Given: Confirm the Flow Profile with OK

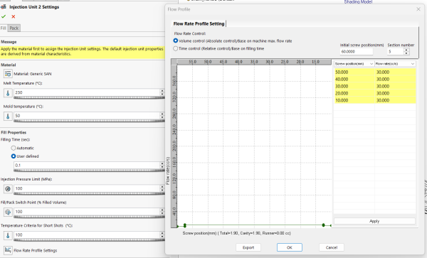Looking at the screenshot, I should [290, 247].
